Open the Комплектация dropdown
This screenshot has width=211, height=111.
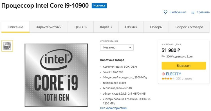(117, 47)
